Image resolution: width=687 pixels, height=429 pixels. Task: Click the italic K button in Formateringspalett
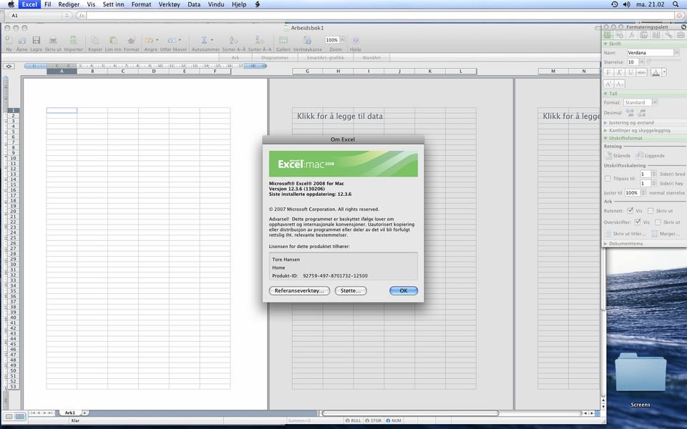[620, 72]
